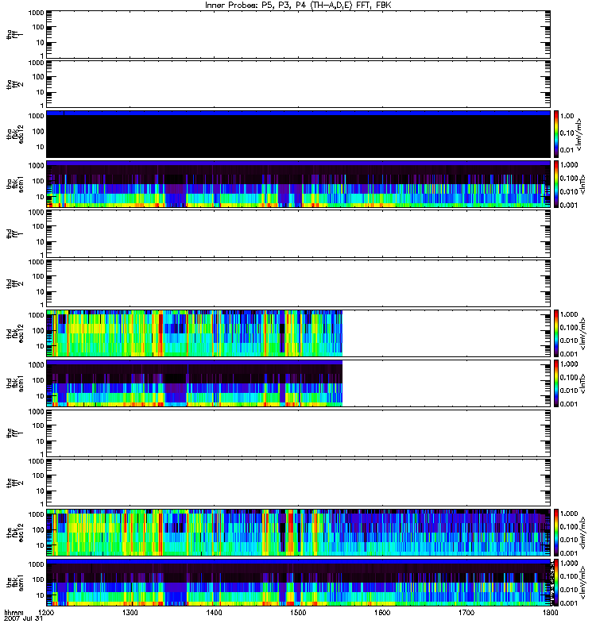Click the tha fbk scm1 color bar
Screen dimensions: 596x635
pyautogui.click(x=556, y=184)
